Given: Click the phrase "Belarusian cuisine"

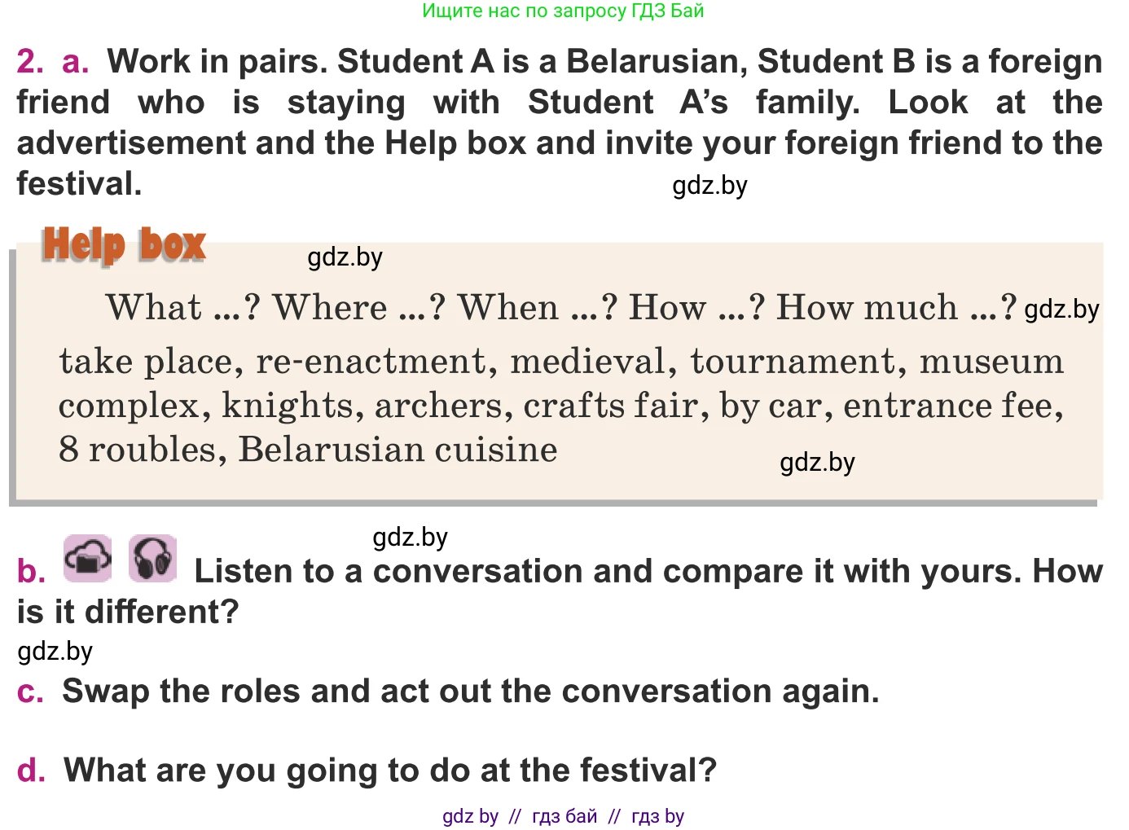Looking at the screenshot, I should [x=398, y=450].
